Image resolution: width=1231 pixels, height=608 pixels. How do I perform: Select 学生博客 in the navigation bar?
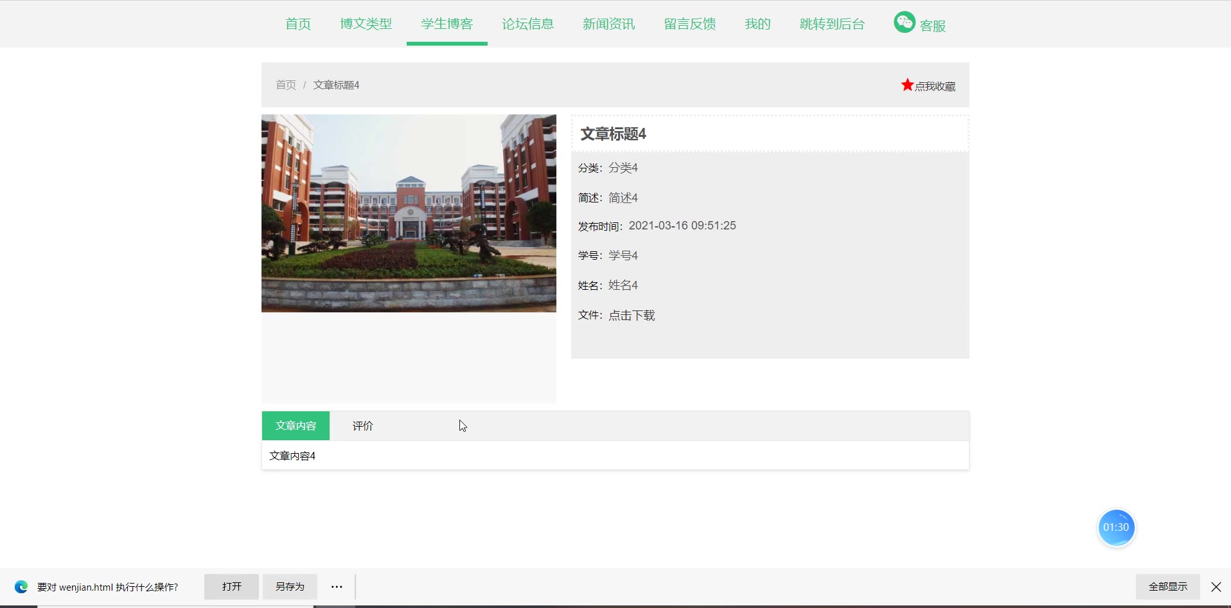click(447, 24)
